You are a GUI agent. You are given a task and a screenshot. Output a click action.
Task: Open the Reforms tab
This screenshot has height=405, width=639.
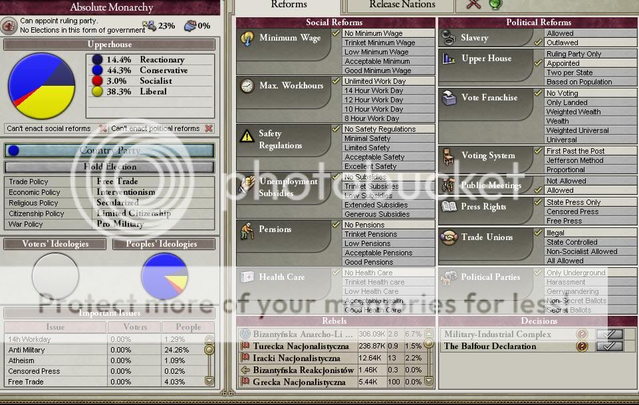click(289, 5)
